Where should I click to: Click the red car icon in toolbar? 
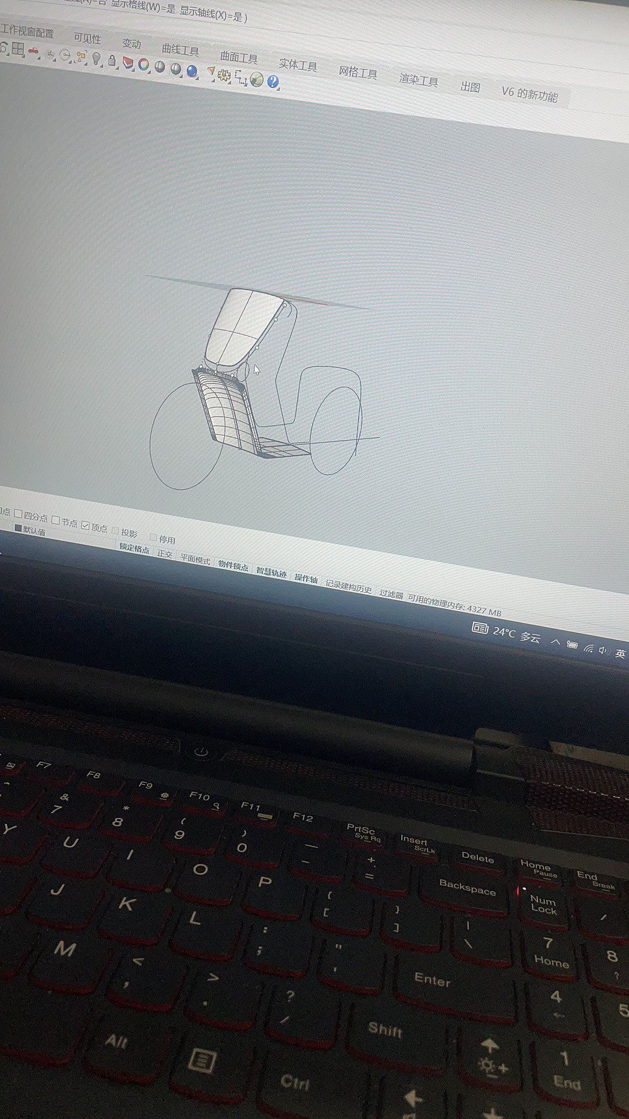[x=34, y=51]
